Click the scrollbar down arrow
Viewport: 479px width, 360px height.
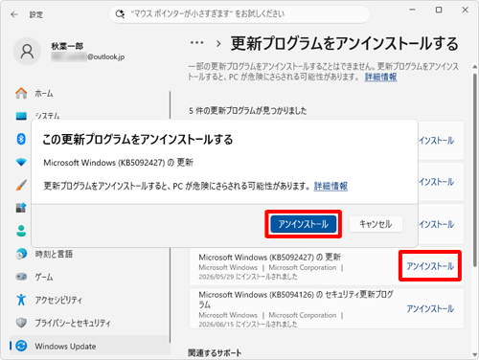475,354
